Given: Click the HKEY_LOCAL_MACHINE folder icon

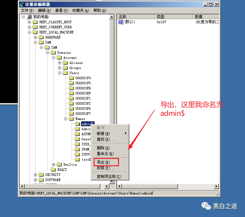Looking at the screenshot, I should point(35,32).
